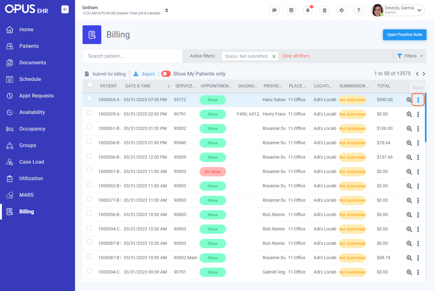Click the user avatar photo
Viewport: 434px width, 291px height.
[377, 10]
